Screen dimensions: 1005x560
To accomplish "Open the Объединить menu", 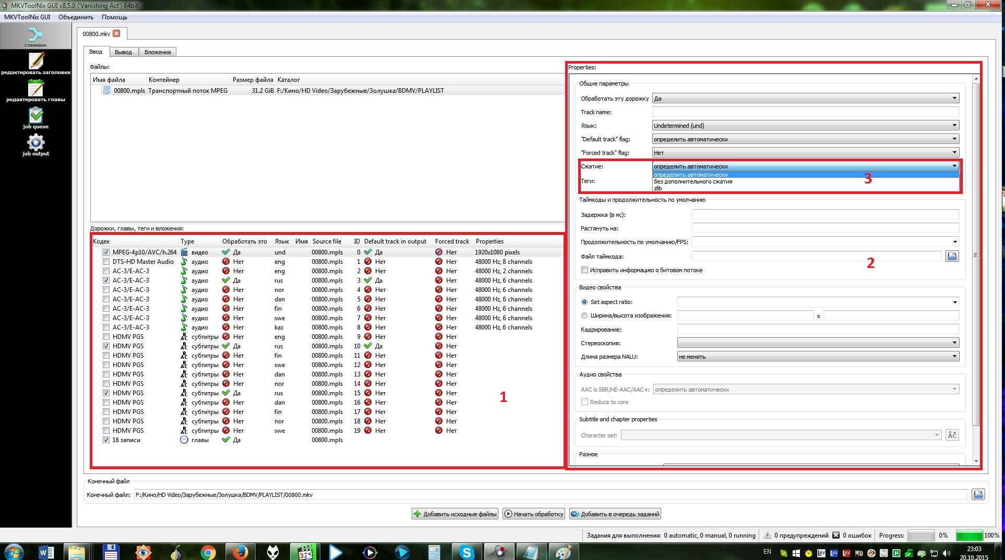I will [76, 17].
